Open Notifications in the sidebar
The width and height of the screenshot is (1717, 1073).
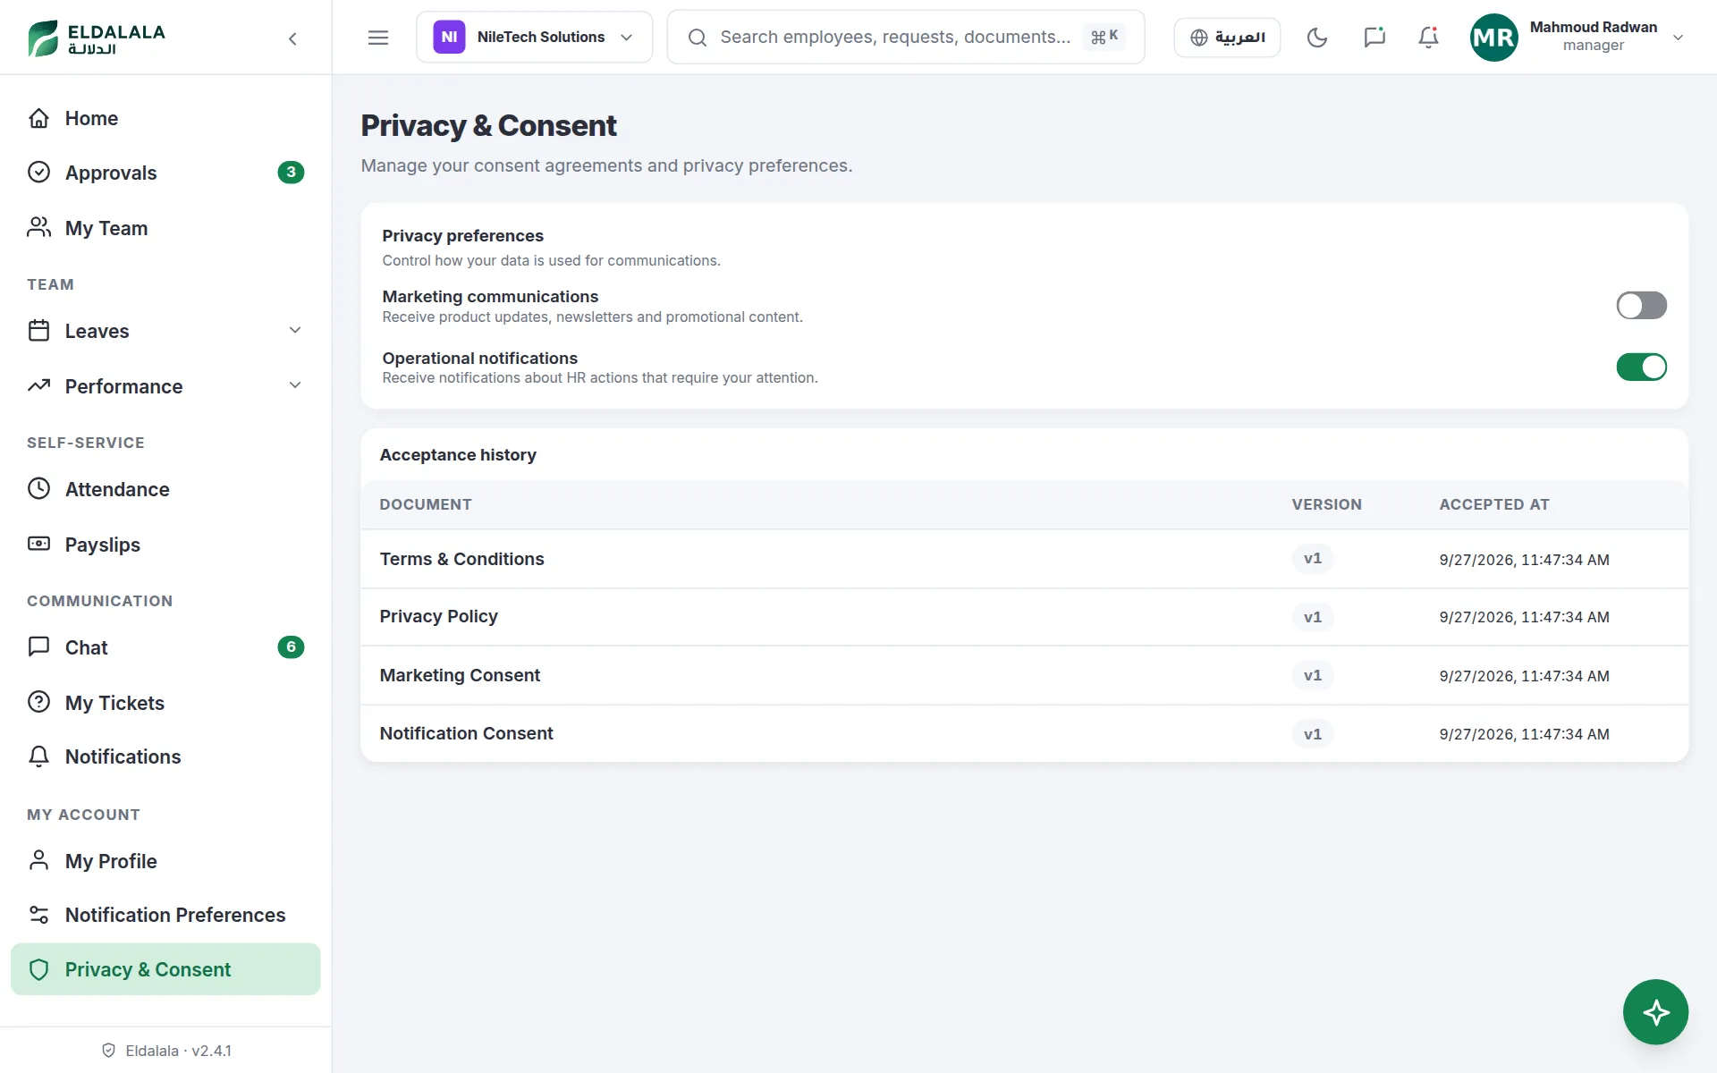pos(165,756)
